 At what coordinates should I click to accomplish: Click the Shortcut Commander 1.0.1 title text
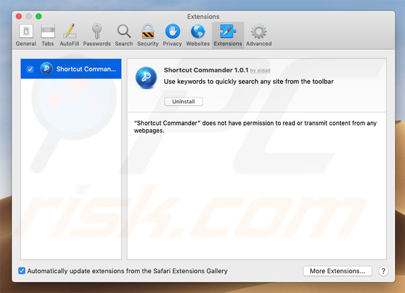pos(206,70)
